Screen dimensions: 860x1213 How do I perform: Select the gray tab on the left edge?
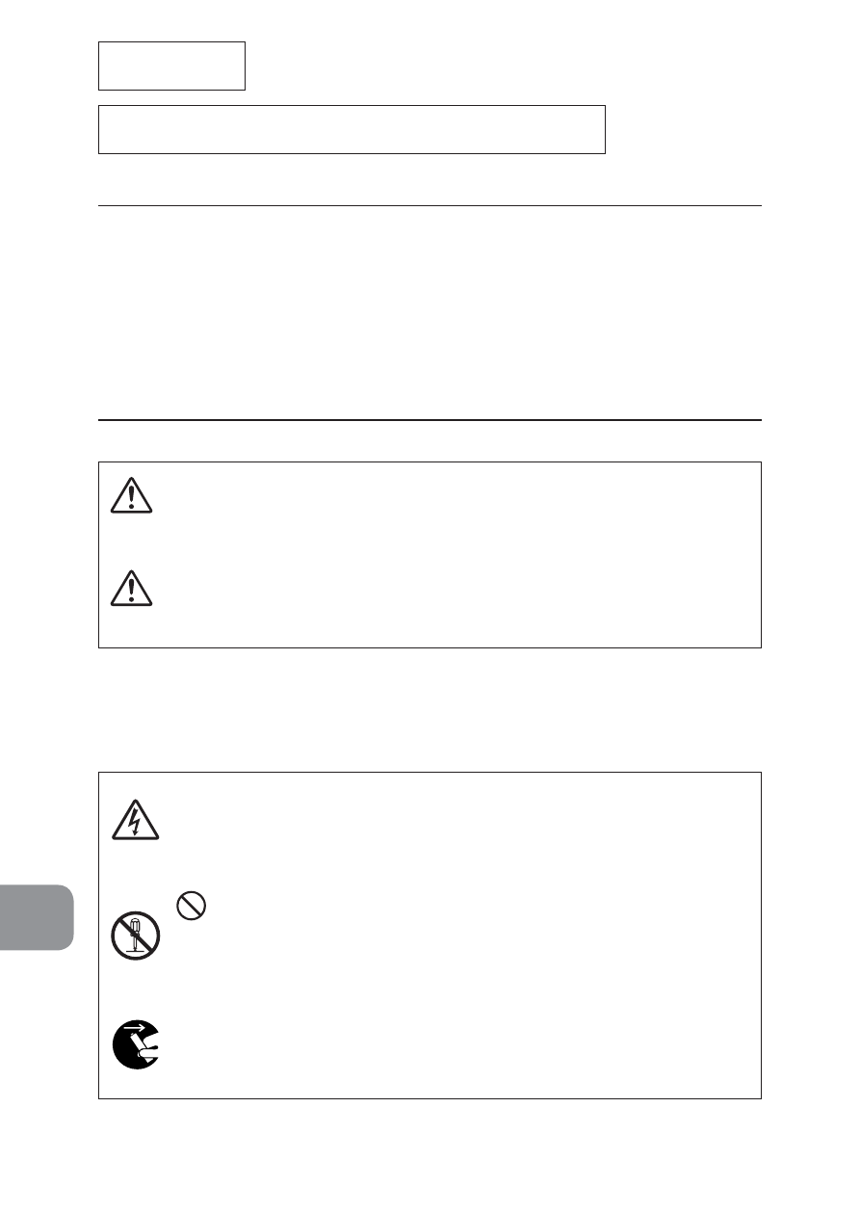(37, 917)
